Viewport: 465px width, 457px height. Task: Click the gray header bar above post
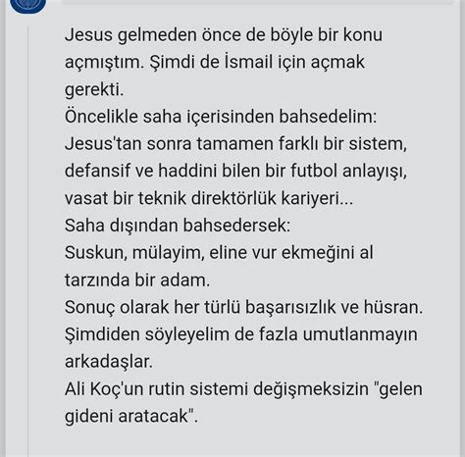[x=258, y=2]
